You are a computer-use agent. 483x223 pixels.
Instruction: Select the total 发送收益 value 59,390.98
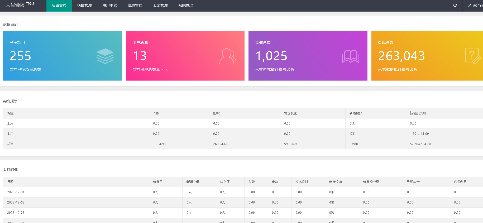click(x=291, y=144)
